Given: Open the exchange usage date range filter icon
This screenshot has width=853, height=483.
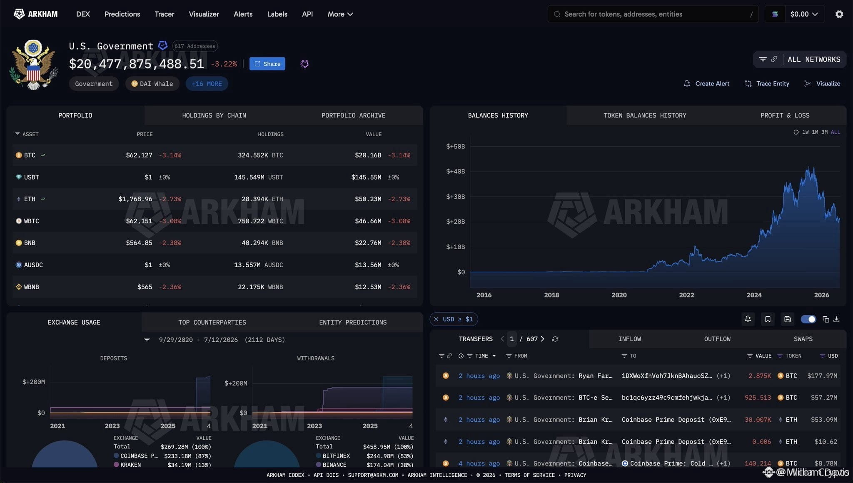Looking at the screenshot, I should [147, 340].
